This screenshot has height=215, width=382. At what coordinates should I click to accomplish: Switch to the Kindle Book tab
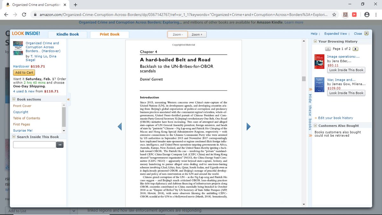[67, 34]
